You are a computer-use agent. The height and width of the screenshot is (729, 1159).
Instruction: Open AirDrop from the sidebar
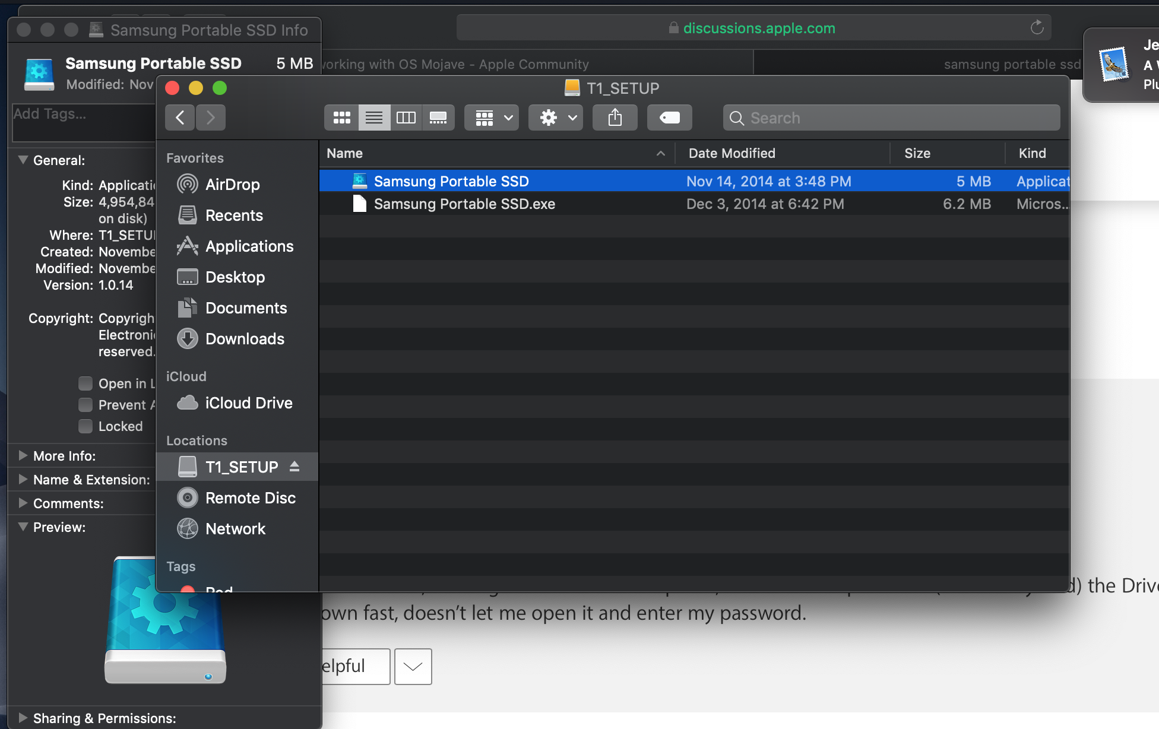point(232,185)
